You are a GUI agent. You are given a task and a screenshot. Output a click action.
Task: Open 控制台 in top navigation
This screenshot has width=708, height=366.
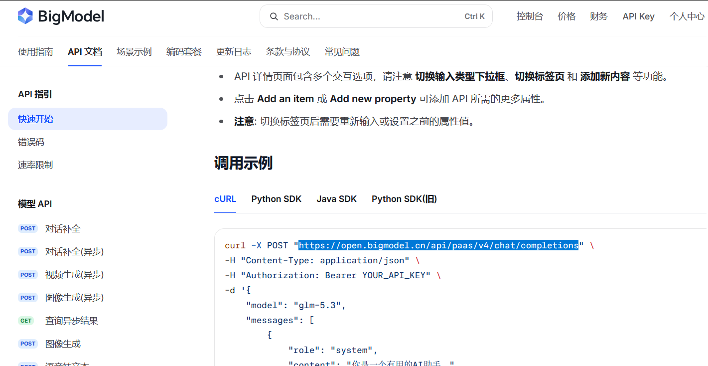point(530,16)
